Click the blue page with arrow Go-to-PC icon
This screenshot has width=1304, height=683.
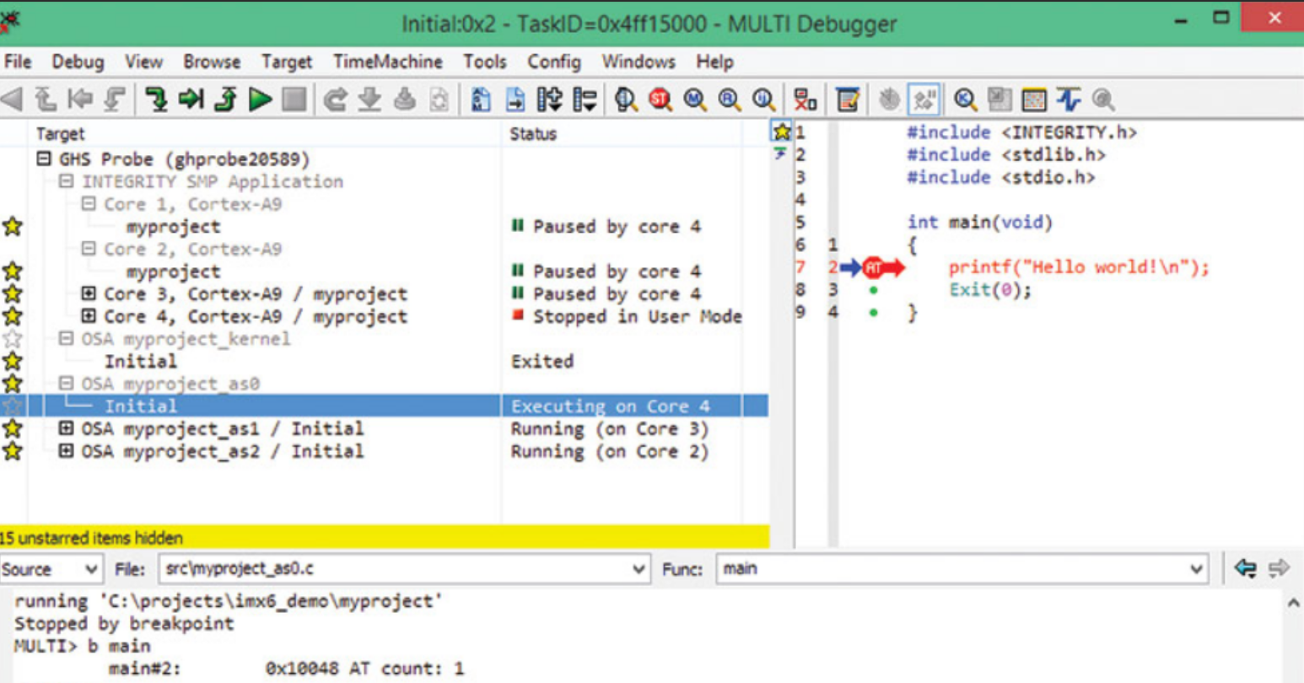[x=515, y=99]
